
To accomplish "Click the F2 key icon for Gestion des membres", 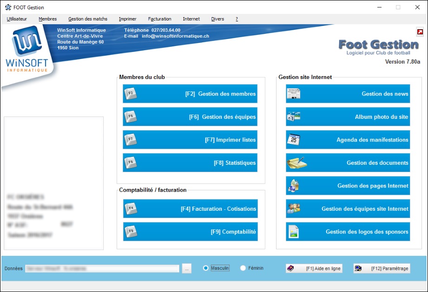I will coord(131,94).
